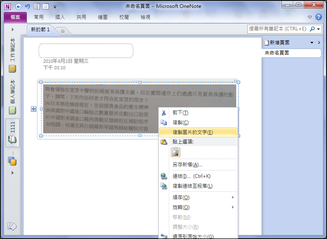Switch to the 插入 ribbon tab

60,17
